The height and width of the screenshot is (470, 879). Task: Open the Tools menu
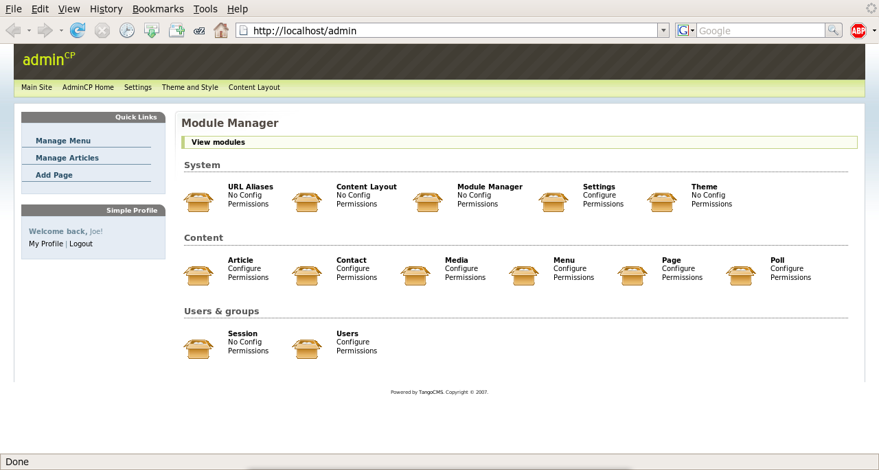coord(205,9)
